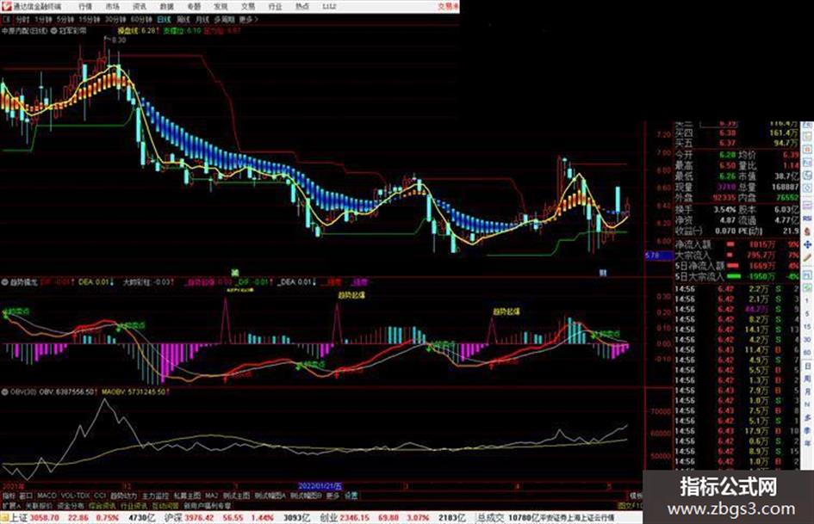Click the 沪深 index in status bar
Image resolution: width=814 pixels, height=524 pixels.
tap(173, 518)
